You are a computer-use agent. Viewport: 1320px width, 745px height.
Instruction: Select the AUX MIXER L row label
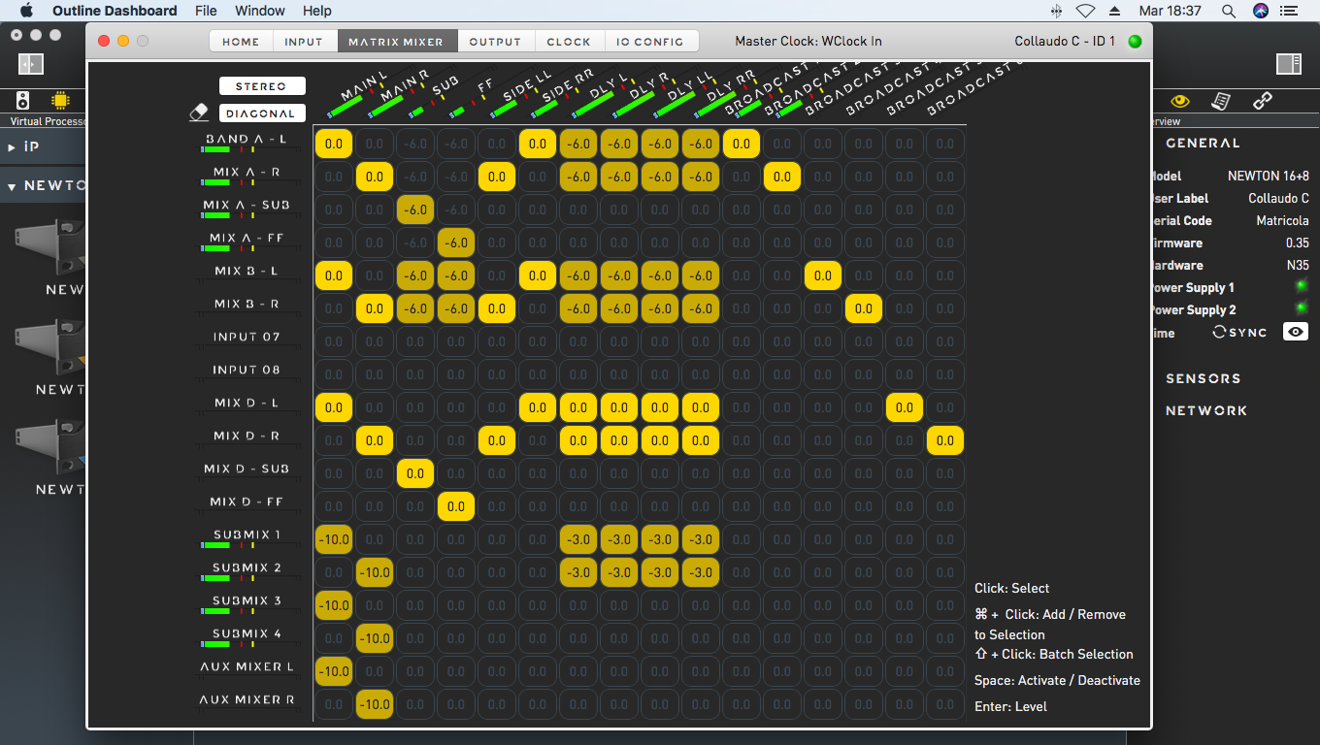[x=247, y=666]
